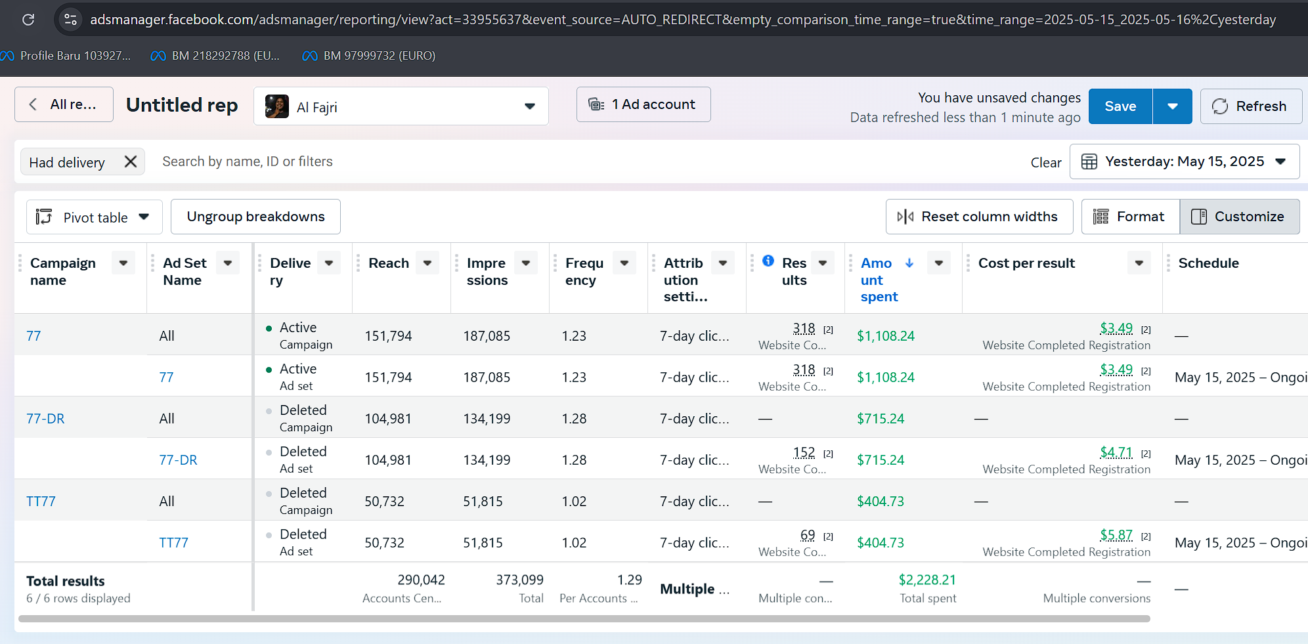The image size is (1308, 644).
Task: Expand the Save options dropdown arrow
Action: (x=1172, y=106)
